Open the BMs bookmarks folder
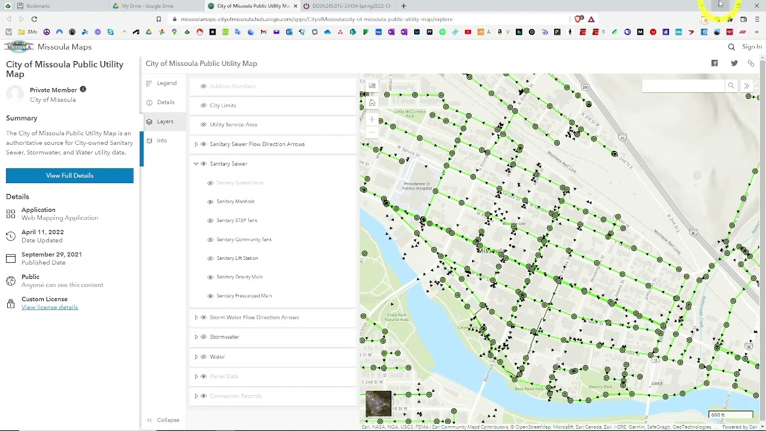The image size is (766, 431). point(28,32)
